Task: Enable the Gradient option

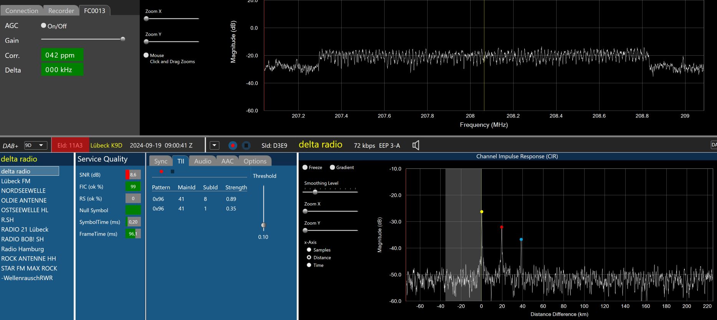Action: [332, 167]
